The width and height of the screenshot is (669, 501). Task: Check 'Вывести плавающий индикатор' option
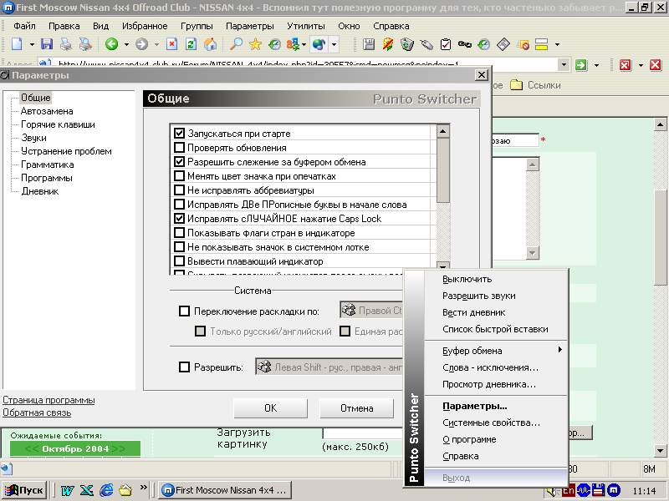coord(179,261)
